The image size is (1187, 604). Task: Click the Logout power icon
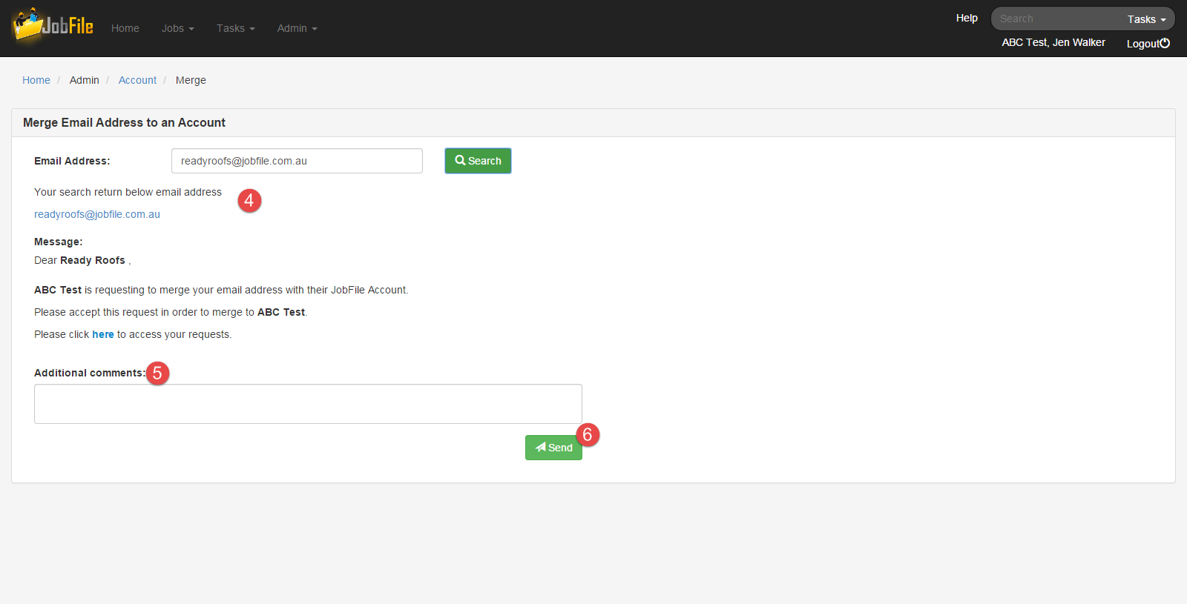click(1165, 43)
